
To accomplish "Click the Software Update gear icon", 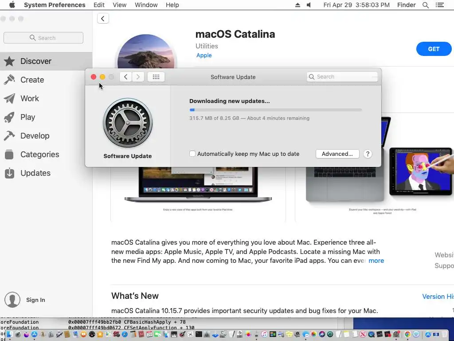I will (127, 123).
